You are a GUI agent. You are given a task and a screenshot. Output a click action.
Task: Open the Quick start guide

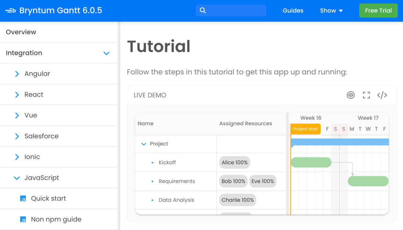(x=48, y=198)
